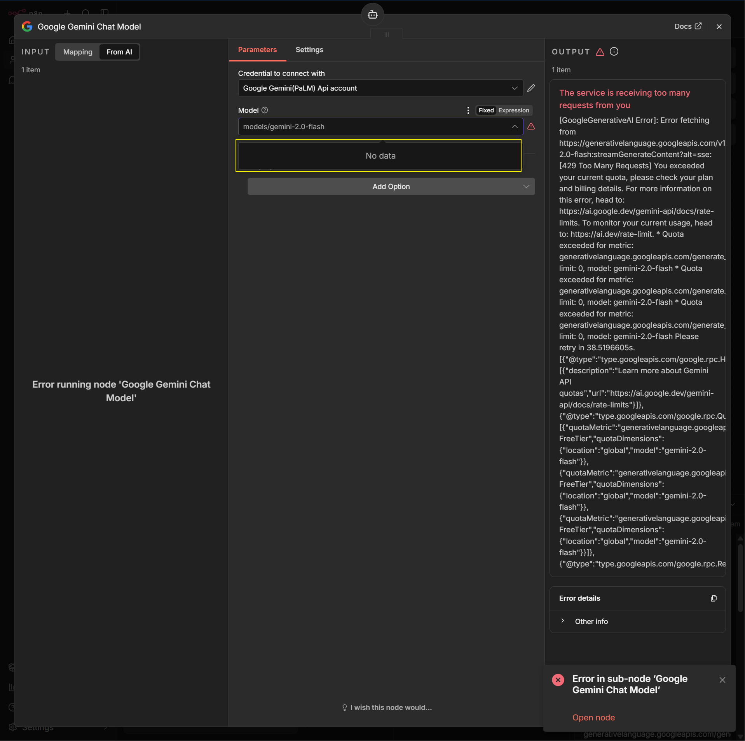Click '1 item' count in the INPUT panel
Image resolution: width=745 pixels, height=741 pixels.
coord(31,70)
